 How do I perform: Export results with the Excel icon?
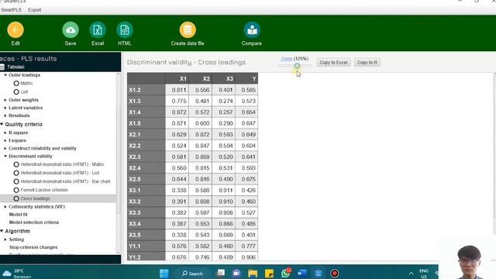(98, 29)
